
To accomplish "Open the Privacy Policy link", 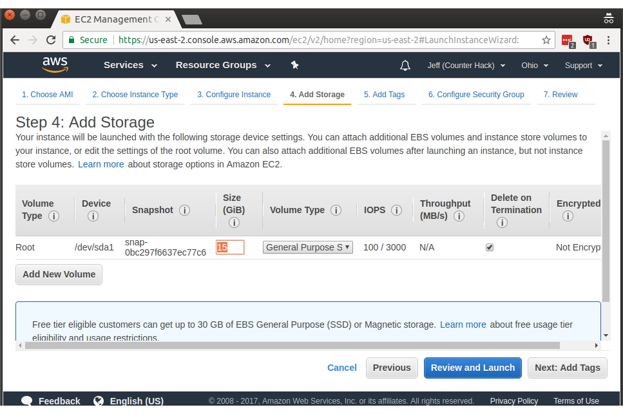I will tap(513, 401).
